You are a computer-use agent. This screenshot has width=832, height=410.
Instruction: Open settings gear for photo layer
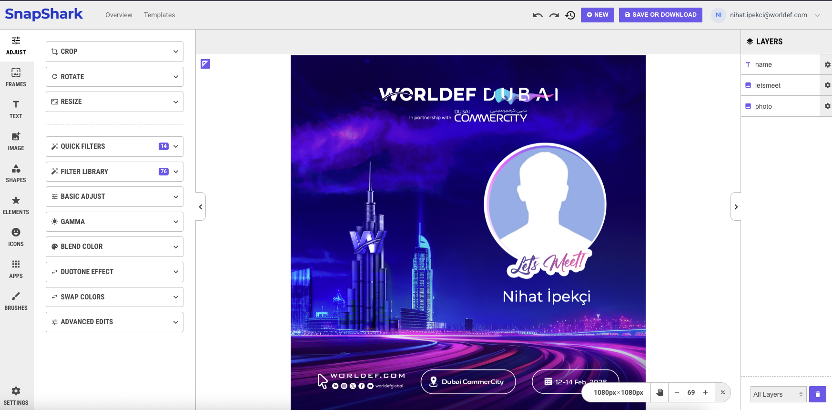[827, 106]
